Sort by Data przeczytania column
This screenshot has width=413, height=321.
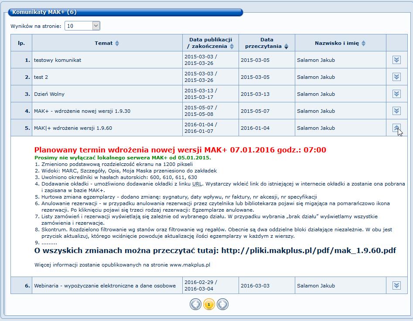[286, 46]
